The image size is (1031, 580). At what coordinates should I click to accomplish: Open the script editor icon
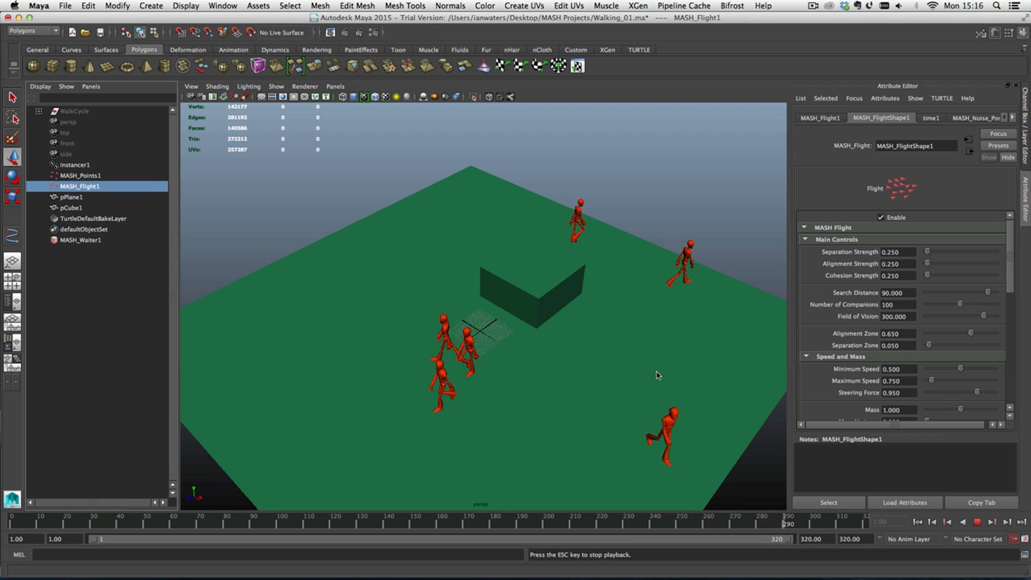(x=1025, y=555)
